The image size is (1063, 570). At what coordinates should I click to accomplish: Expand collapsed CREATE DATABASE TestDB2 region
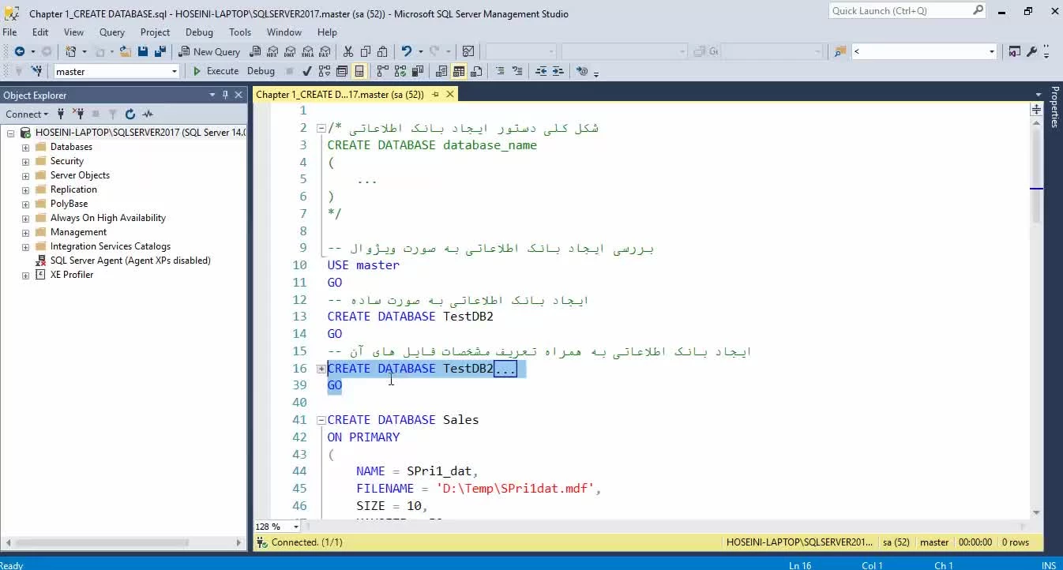coord(321,369)
